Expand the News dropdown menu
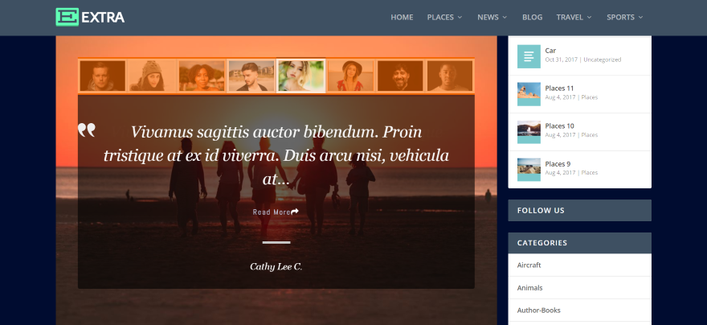This screenshot has width=707, height=325. [x=492, y=17]
